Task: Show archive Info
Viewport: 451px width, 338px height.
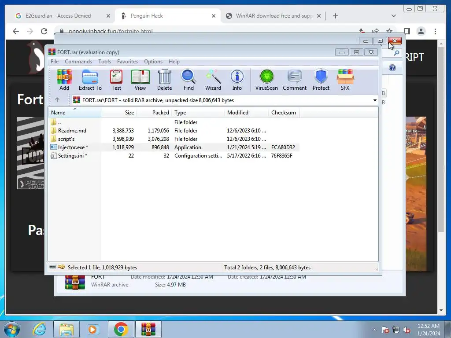Action: (237, 80)
